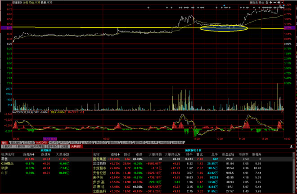
Task: Sort stock table by 换手 column header
Action: click(x=189, y=154)
